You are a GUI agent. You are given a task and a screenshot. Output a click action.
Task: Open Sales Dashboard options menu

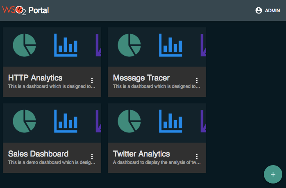click(x=92, y=157)
